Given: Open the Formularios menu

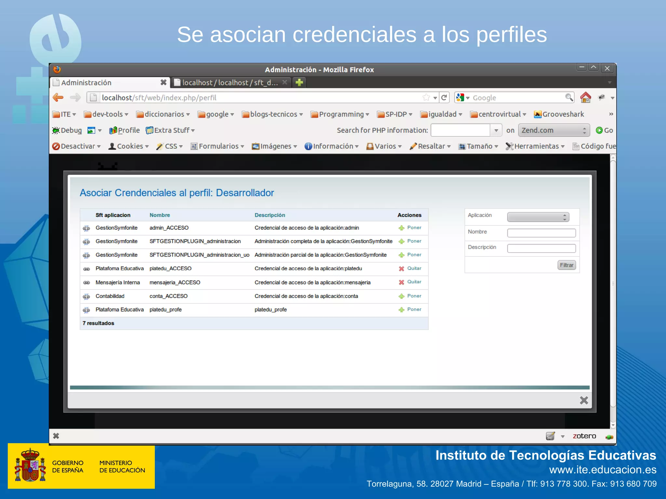Looking at the screenshot, I should click(217, 146).
